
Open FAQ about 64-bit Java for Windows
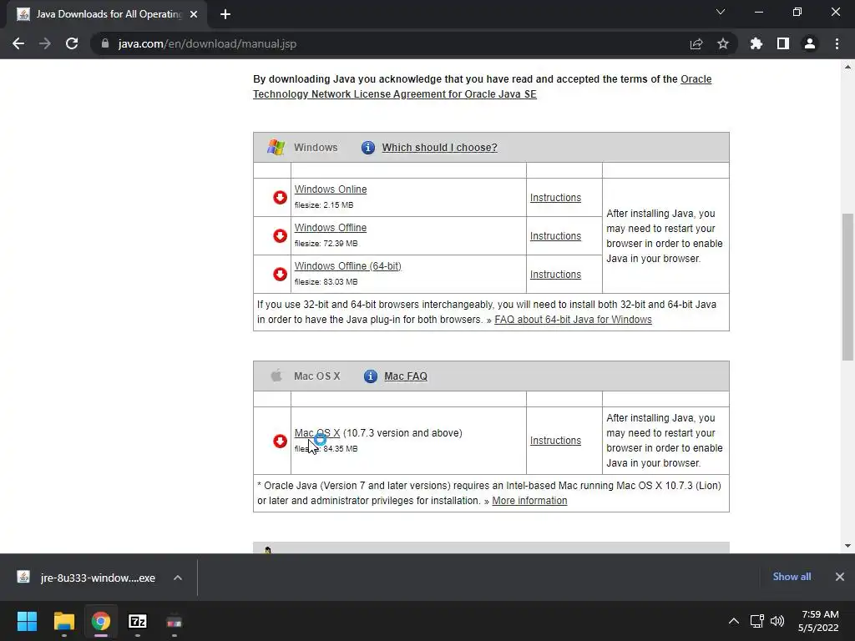(573, 320)
